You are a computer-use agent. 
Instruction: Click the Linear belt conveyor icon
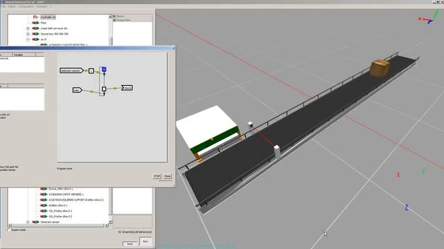pyautogui.click(x=35, y=28)
